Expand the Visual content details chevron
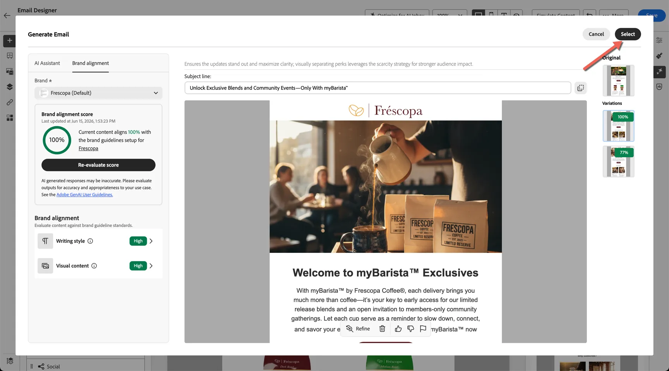Screen dimensions: 669x371 pyautogui.click(x=151, y=266)
